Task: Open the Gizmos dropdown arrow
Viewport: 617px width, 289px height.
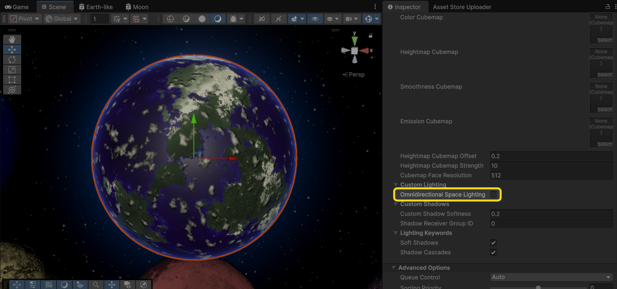Action: (x=377, y=18)
